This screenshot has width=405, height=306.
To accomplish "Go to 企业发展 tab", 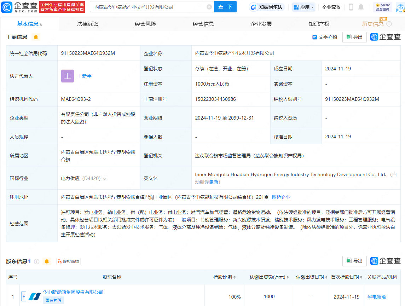I will tap(261, 24).
